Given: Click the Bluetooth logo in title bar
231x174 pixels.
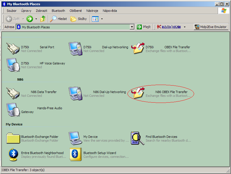Looking at the screenshot, I should point(4,4).
